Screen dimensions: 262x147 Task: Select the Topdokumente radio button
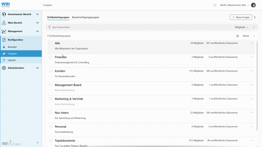coord(51,141)
